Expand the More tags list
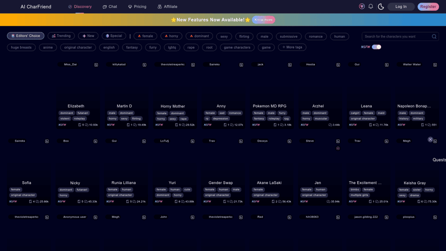 pos(292,47)
